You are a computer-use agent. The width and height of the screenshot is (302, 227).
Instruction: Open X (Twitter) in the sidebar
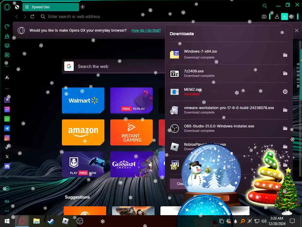[7, 157]
